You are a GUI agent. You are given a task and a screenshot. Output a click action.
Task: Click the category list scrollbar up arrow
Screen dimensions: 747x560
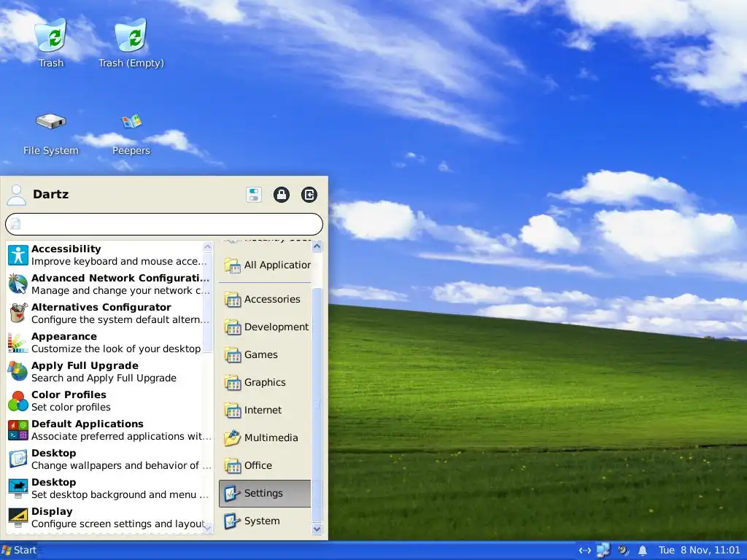pos(317,246)
